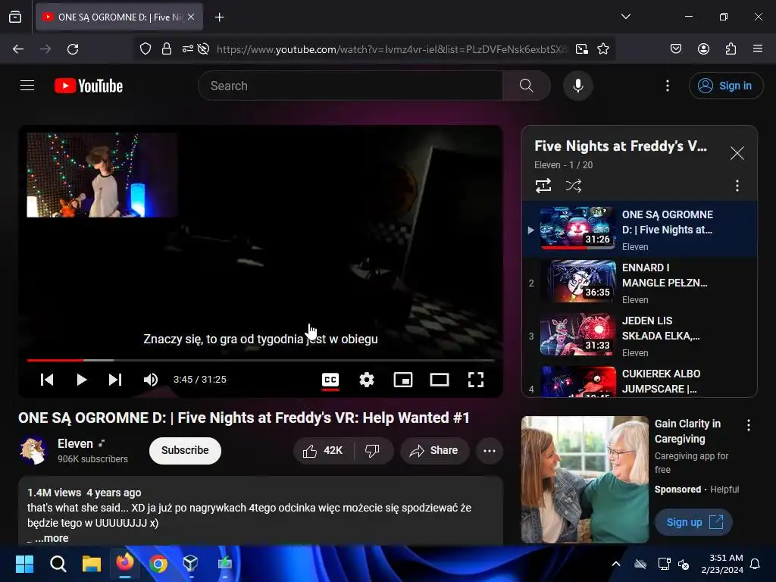The image size is (776, 582).
Task: Open Firefox application menu
Action: point(758,49)
